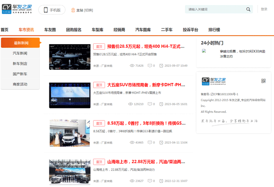
Task: Open 投诉平台 navigation item
Action: pyautogui.click(x=190, y=30)
